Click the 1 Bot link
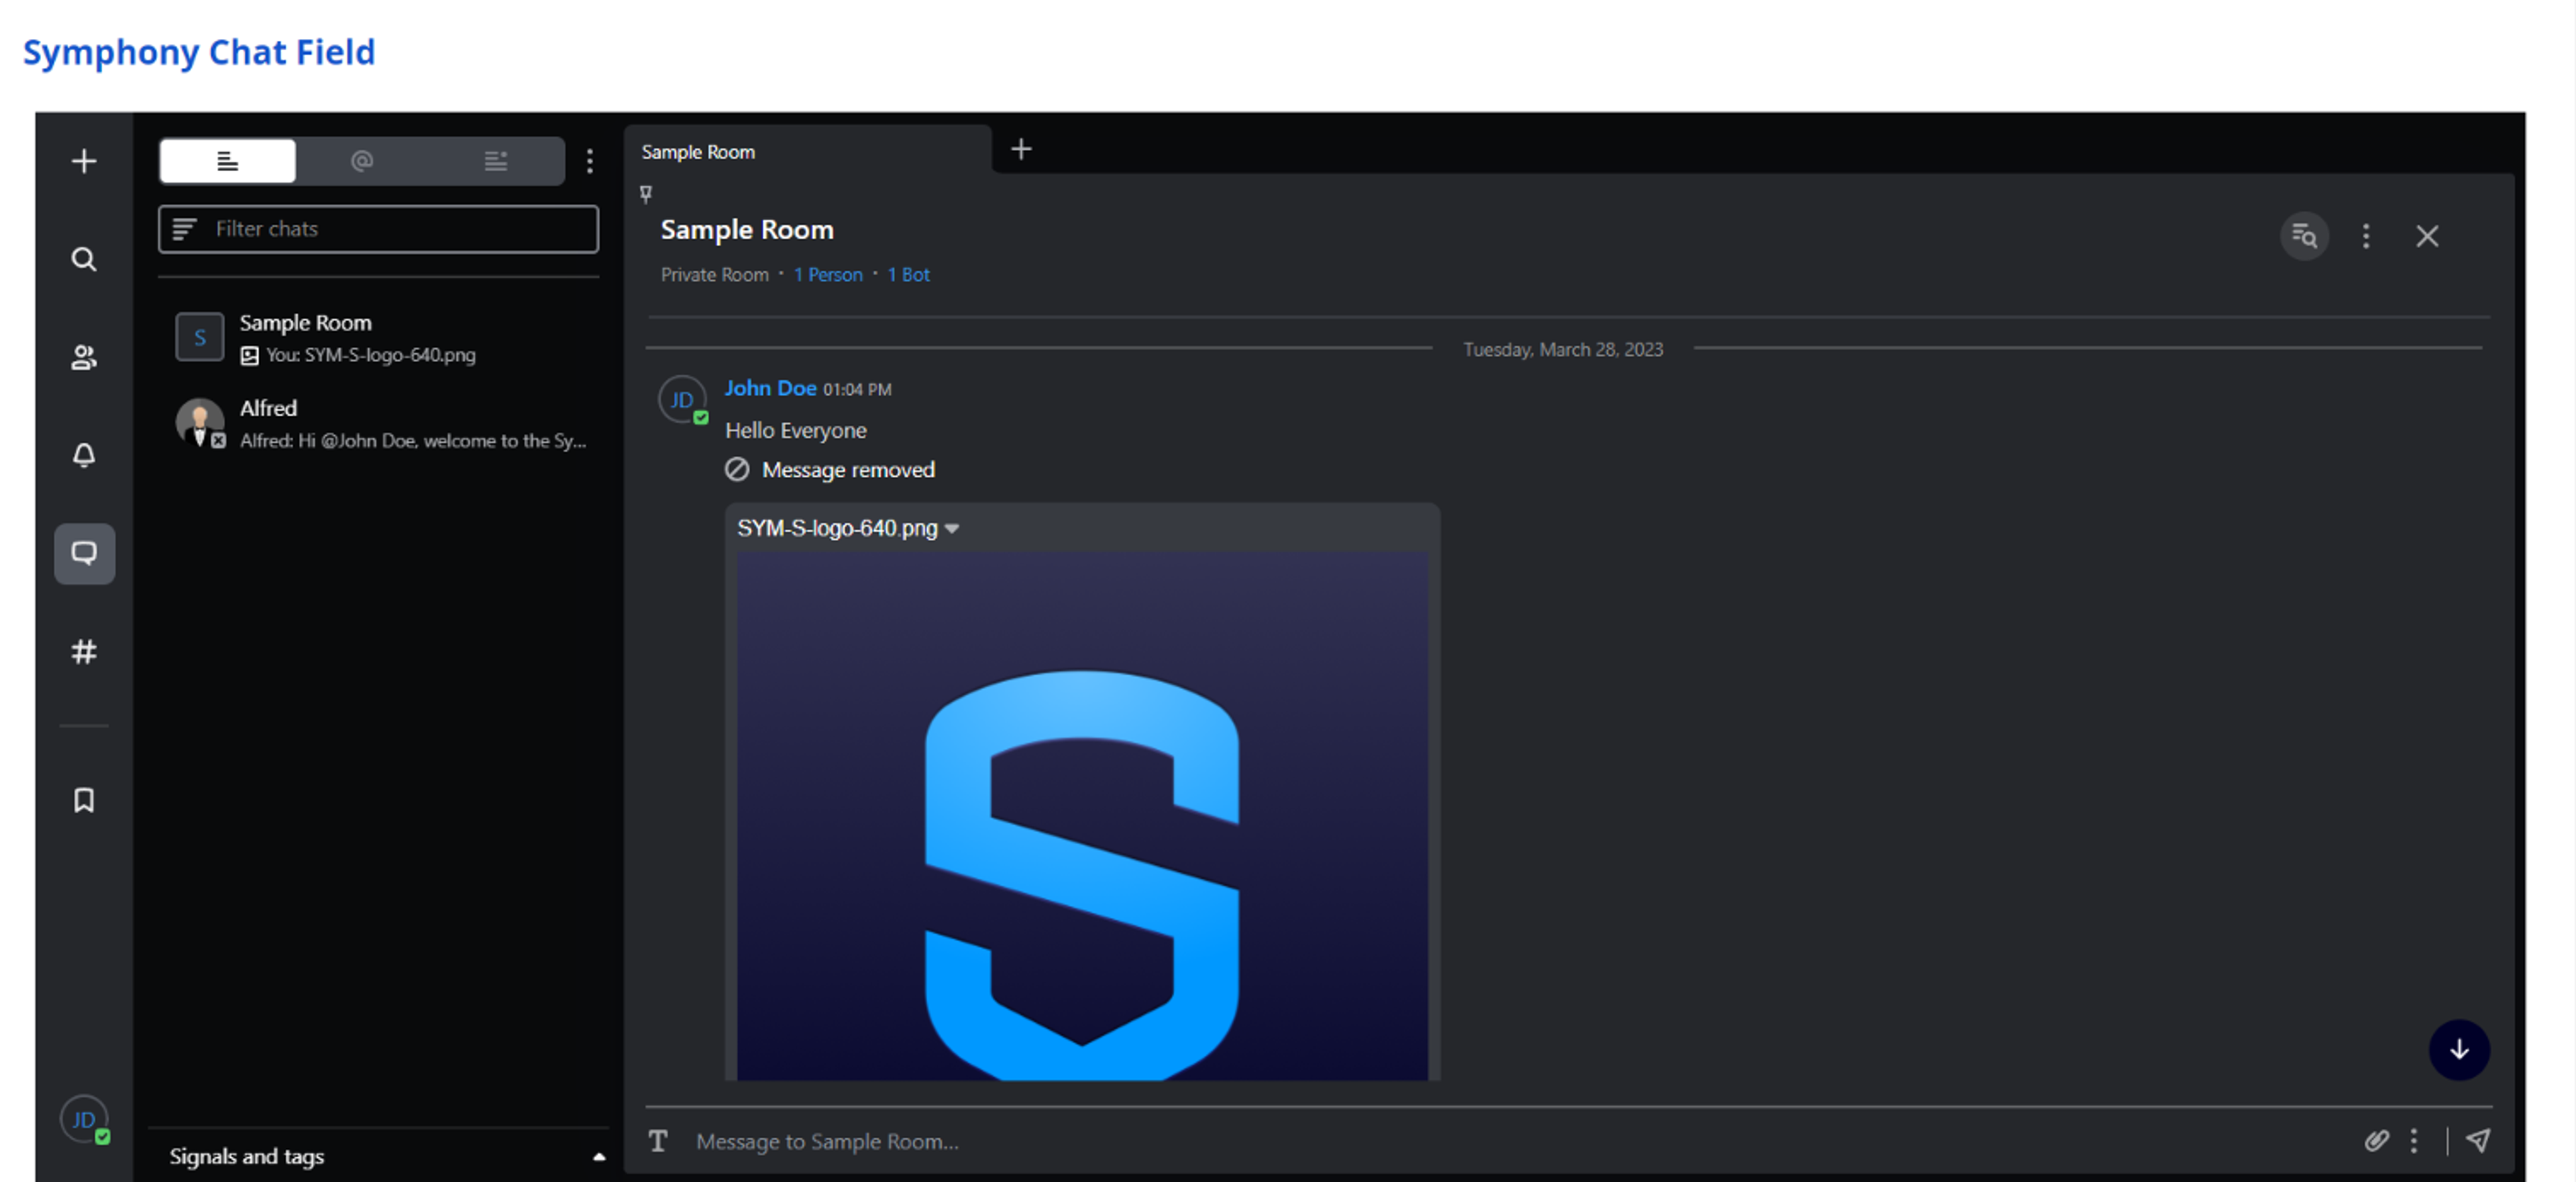The image size is (2576, 1182). 909,275
